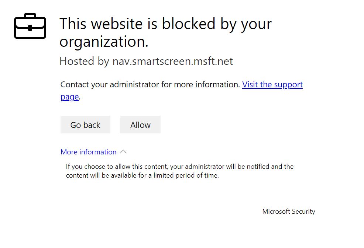Click the 'Hosted by' label

click(x=84, y=61)
